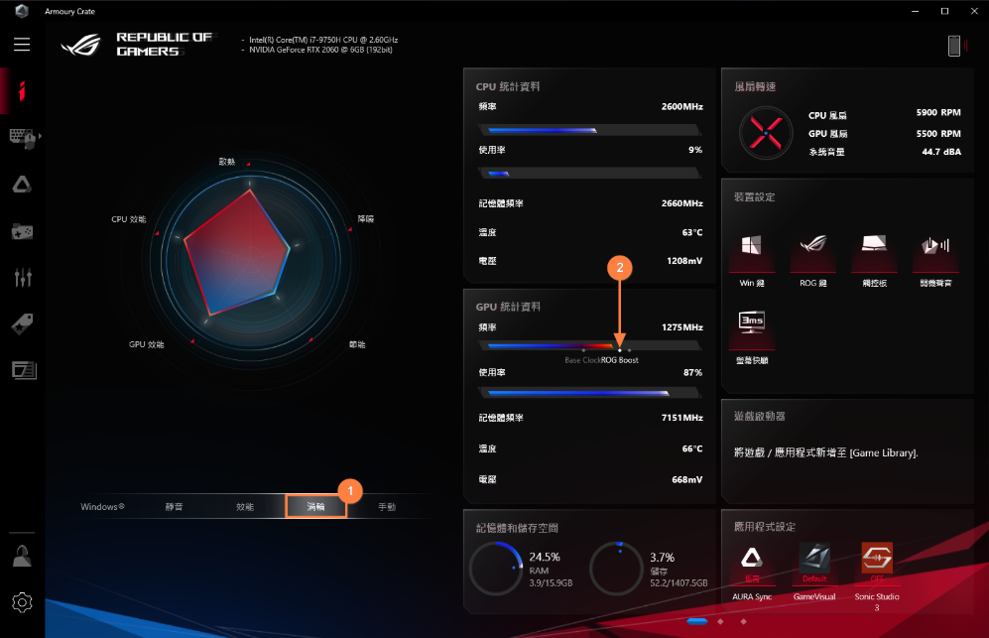The image size is (989, 638).
Task: Toggle the ROG 鍵 setting
Action: (x=813, y=261)
